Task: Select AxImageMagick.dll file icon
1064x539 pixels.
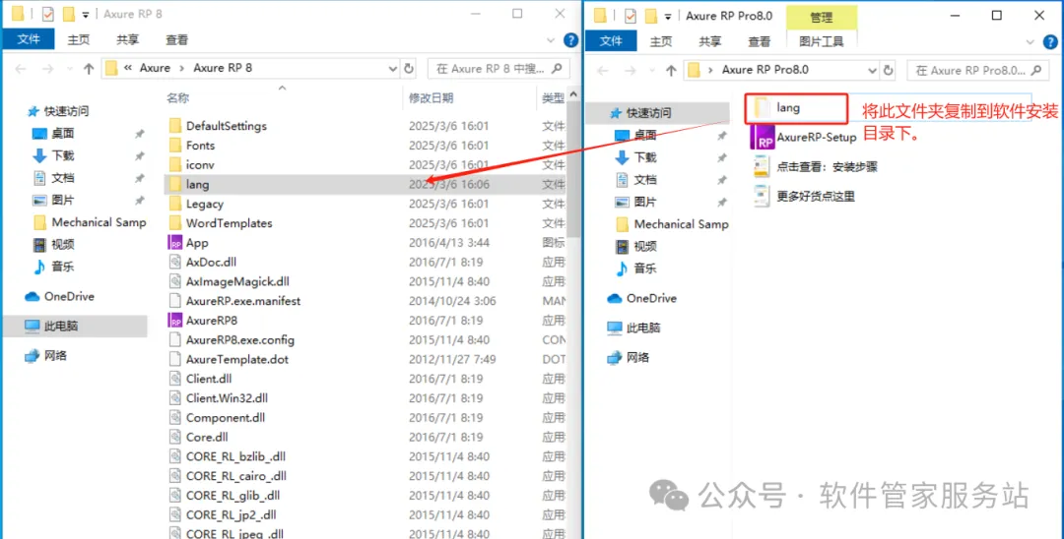Action: [175, 281]
